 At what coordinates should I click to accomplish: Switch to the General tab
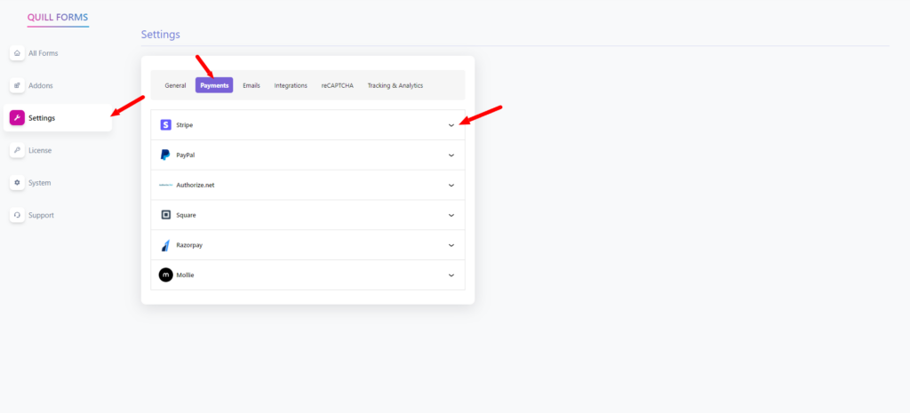(175, 85)
